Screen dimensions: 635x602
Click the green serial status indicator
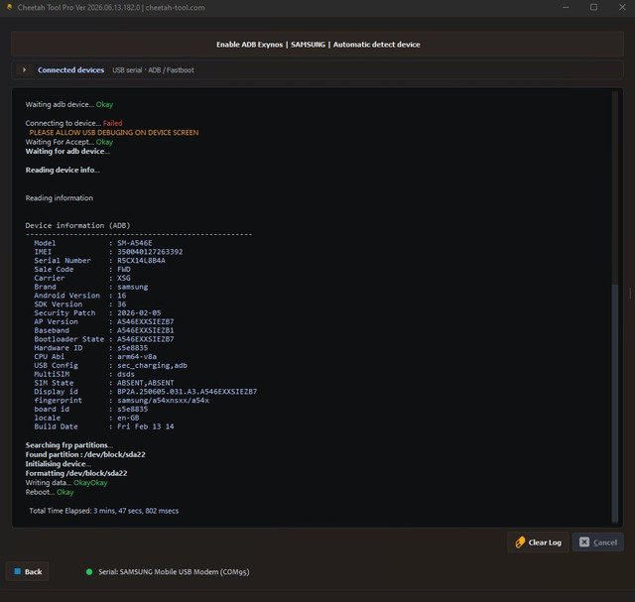point(89,571)
